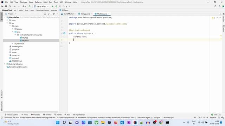
Task: Open the lifecycleTest run configuration dropdown
Action: coord(41,6)
